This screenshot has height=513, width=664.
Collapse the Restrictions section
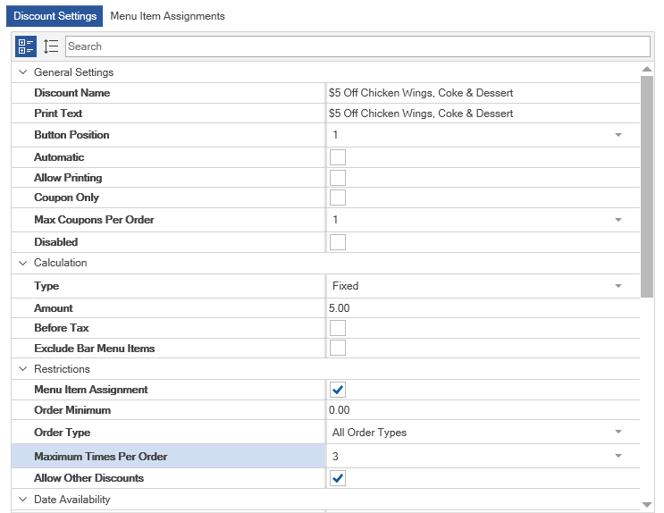[22, 369]
